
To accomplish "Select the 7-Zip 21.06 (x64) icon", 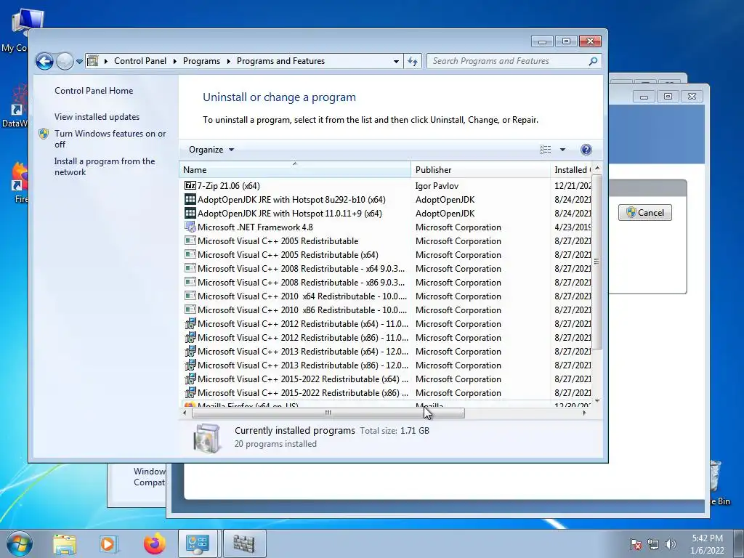I will click(190, 186).
